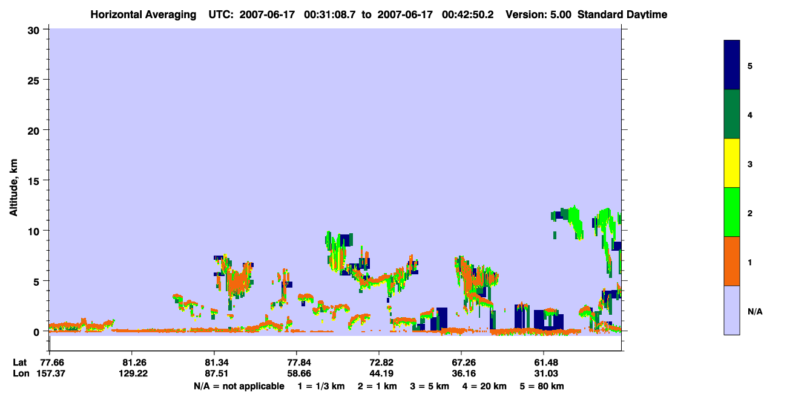Click the legend text '1 = 1/3 km'
Viewport: 787px width, 403px height.
pos(321,386)
